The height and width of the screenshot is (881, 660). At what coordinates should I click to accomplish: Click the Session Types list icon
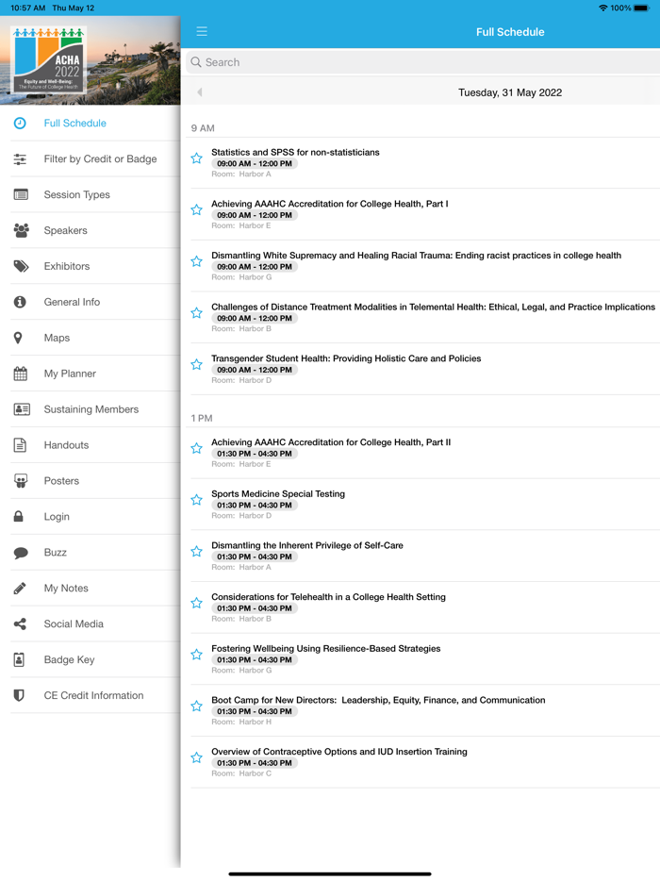click(21, 195)
